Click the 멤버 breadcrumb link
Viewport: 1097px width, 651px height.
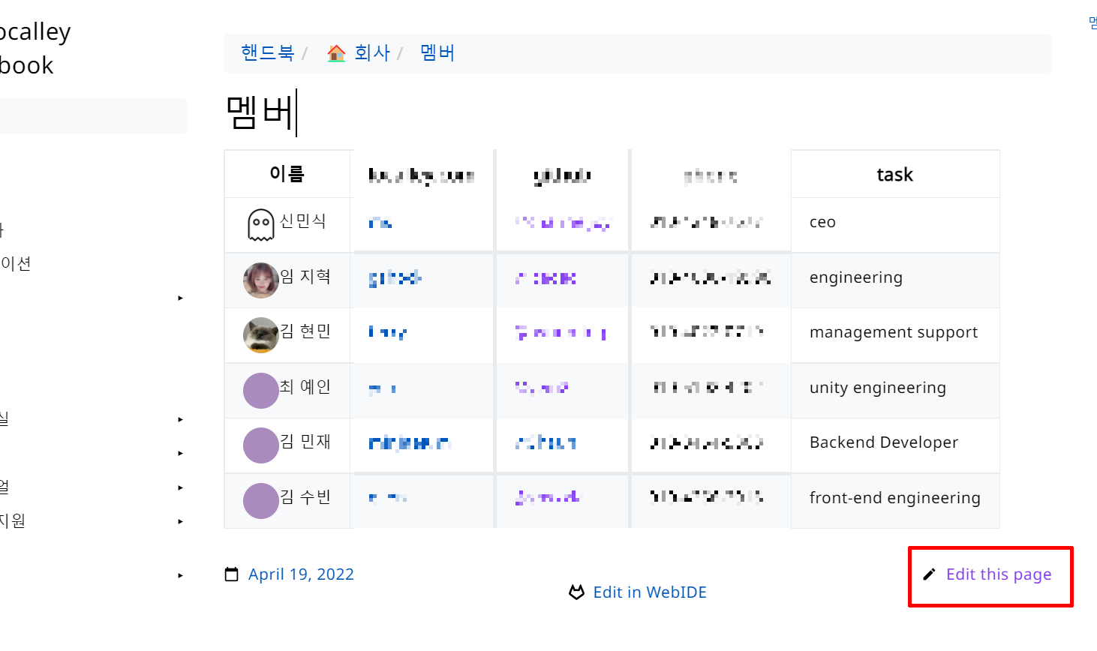coord(437,53)
